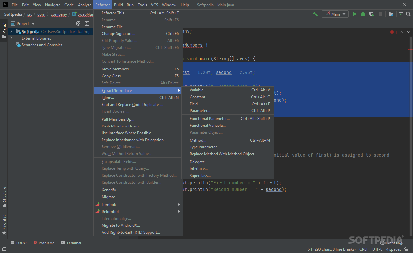Screen dimensions: 413x253
Task: Open the TODO tool window
Action: (19, 243)
